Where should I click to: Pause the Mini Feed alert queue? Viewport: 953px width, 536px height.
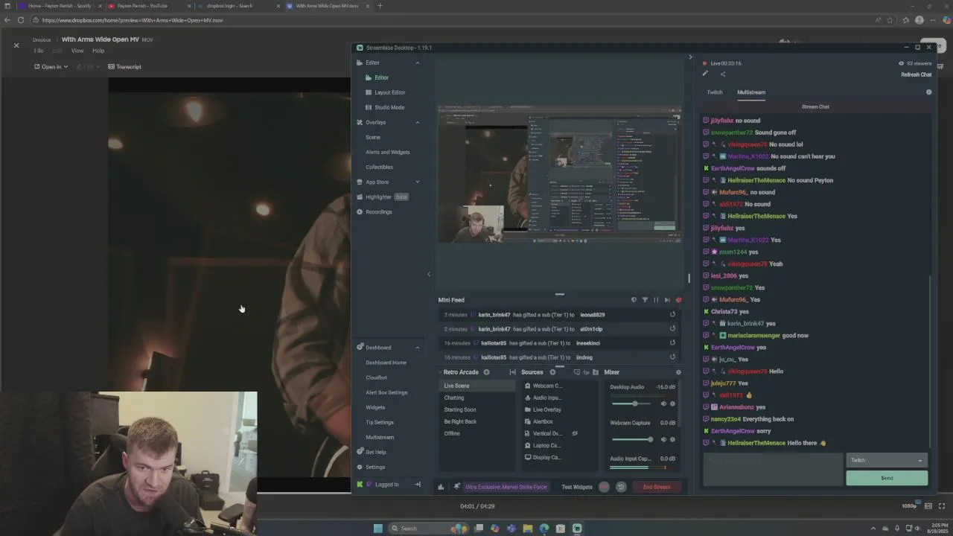pos(656,300)
